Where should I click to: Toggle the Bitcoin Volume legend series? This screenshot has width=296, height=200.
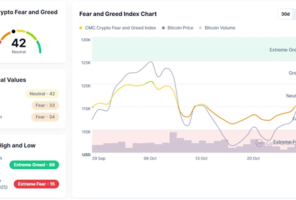[x=216, y=28]
